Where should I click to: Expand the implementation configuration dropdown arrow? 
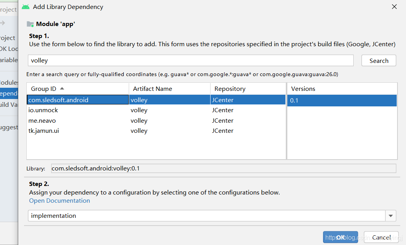click(x=391, y=216)
